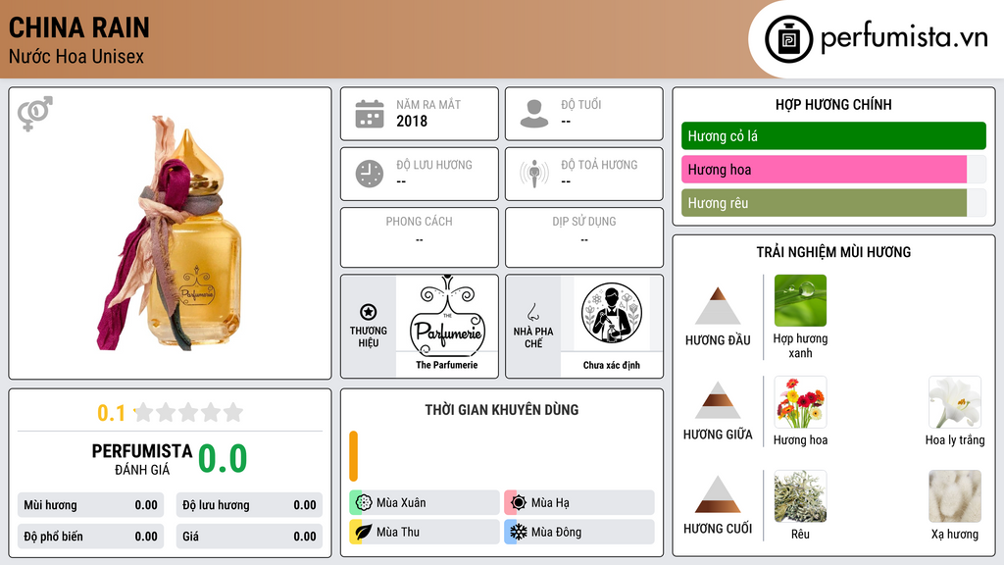This screenshot has width=1004, height=565.
Task: Select the Mùa Đông snowflake tag
Action: click(x=579, y=532)
